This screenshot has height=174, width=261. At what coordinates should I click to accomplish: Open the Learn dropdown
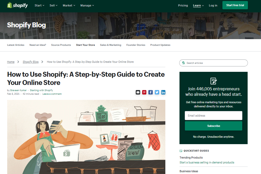pyautogui.click(x=199, y=5)
